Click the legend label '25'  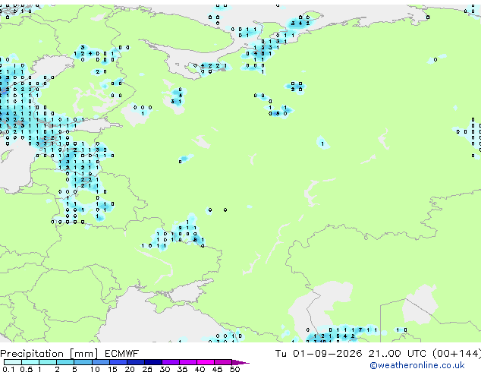tap(147, 369)
